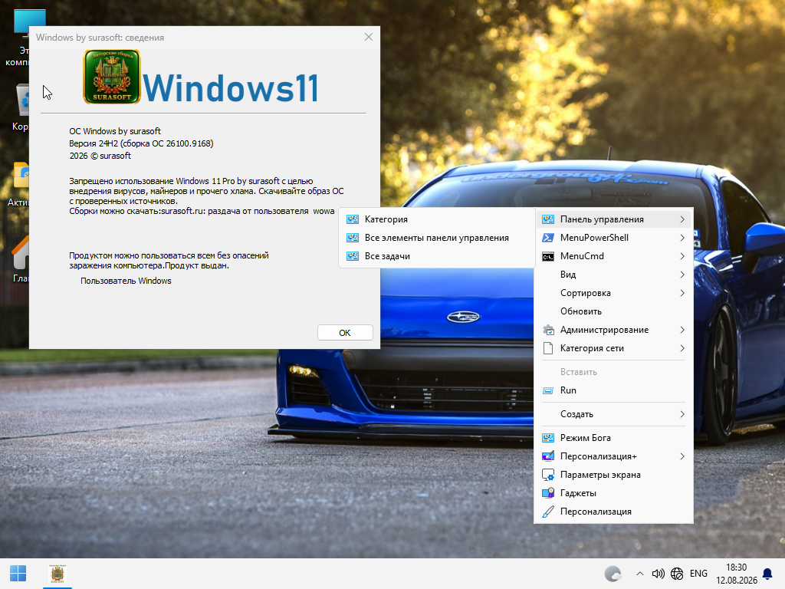Click the ОС Windows by surasoft line
This screenshot has width=785, height=589.
pyautogui.click(x=115, y=131)
